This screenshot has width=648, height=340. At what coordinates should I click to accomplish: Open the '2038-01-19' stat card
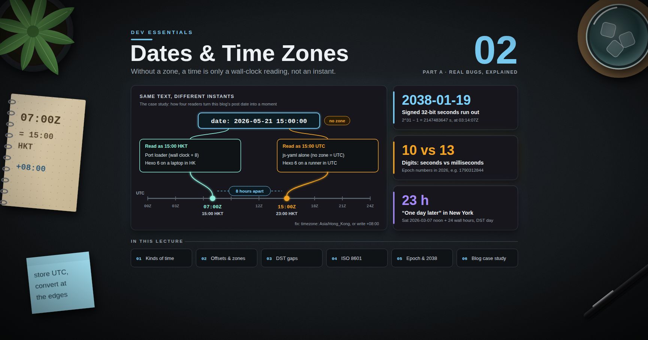pos(455,108)
